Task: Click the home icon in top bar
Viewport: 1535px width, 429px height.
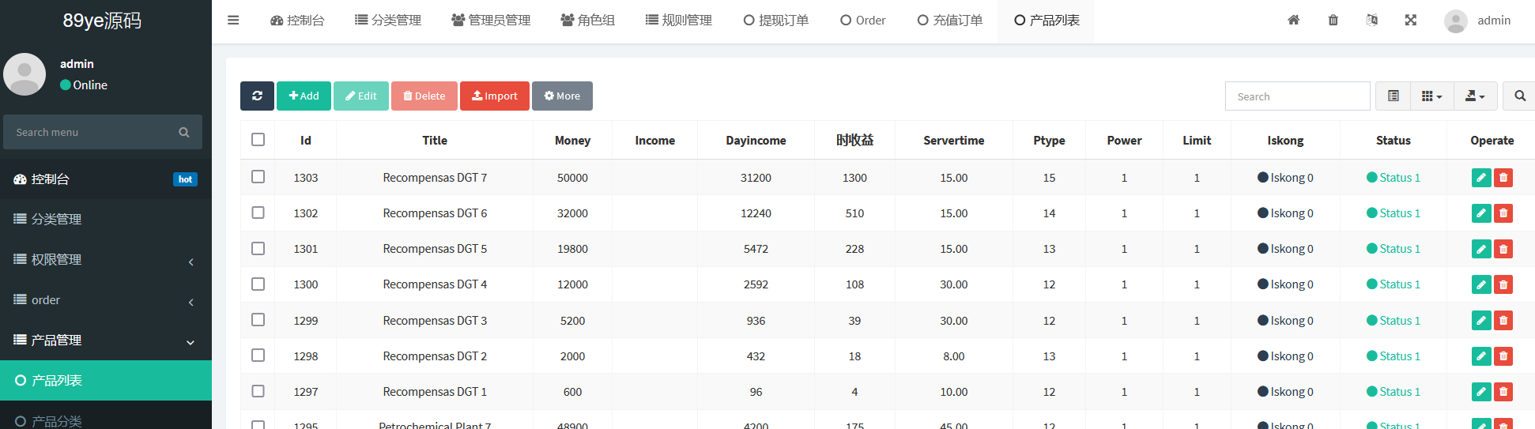Action: pos(1293,21)
